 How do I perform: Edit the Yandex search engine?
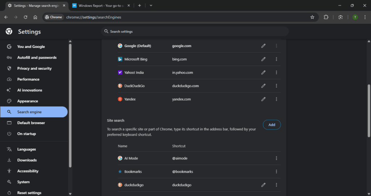pos(263,99)
